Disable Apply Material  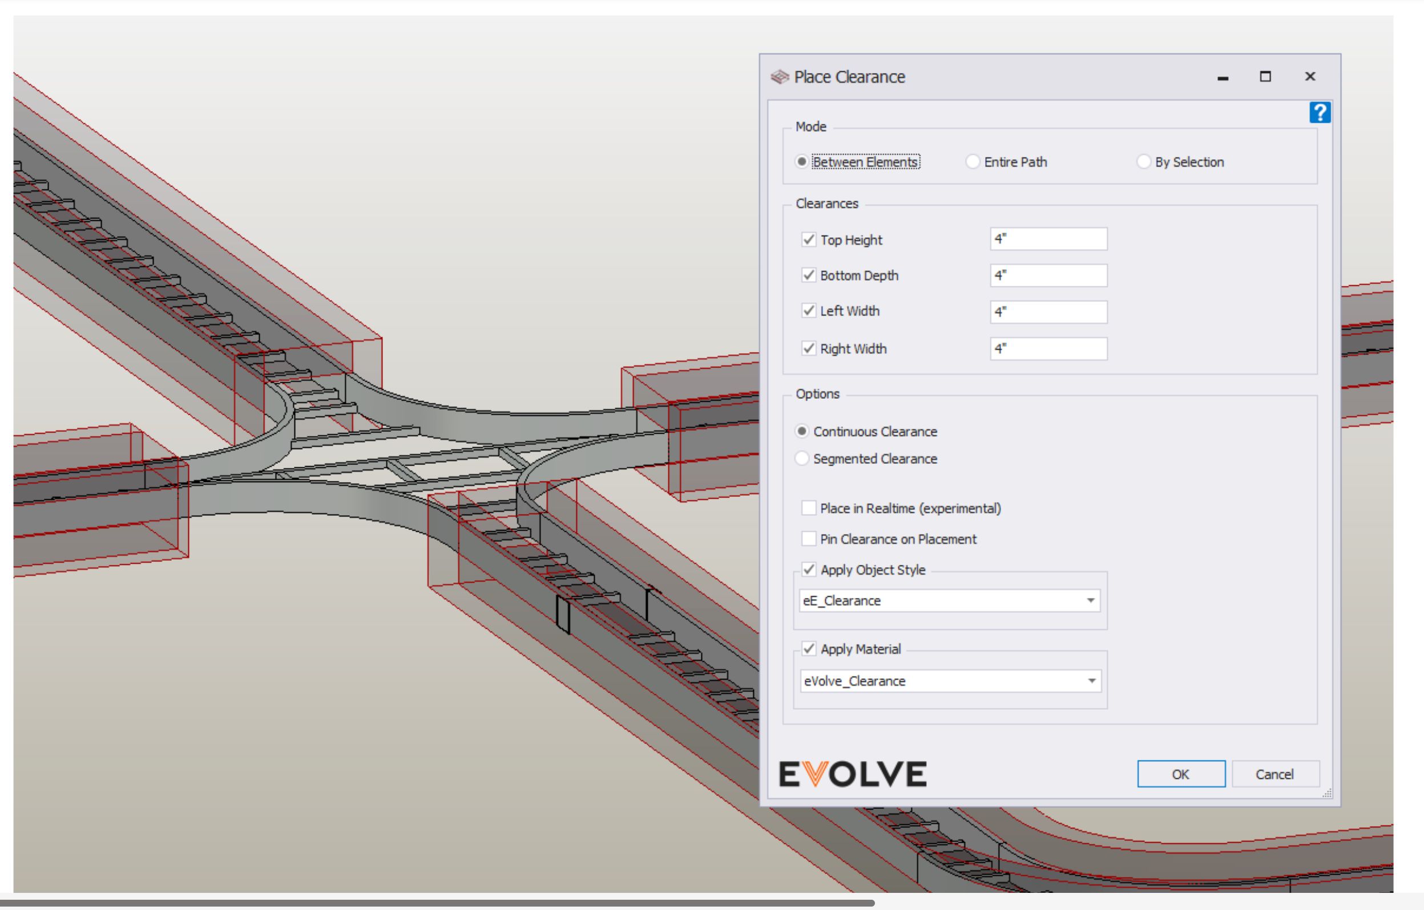click(809, 649)
